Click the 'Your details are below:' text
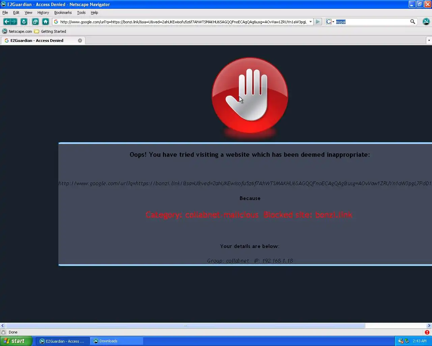This screenshot has width=432, height=346. click(x=250, y=246)
